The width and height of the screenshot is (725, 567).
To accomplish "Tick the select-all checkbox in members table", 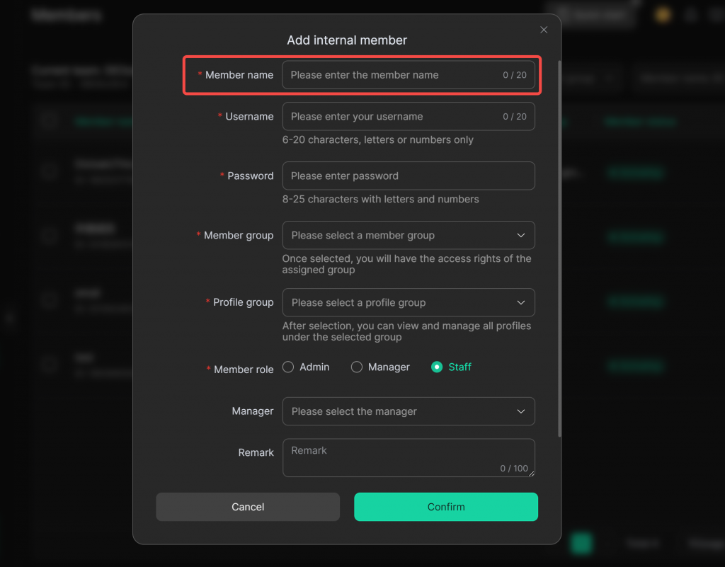I will 48,121.
